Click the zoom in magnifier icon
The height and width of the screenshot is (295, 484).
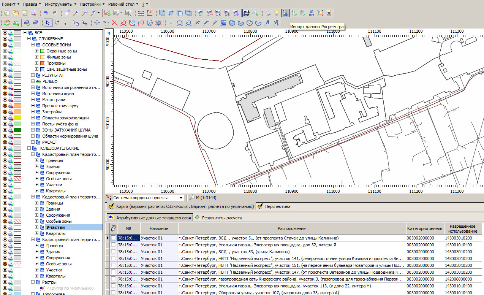point(76,13)
